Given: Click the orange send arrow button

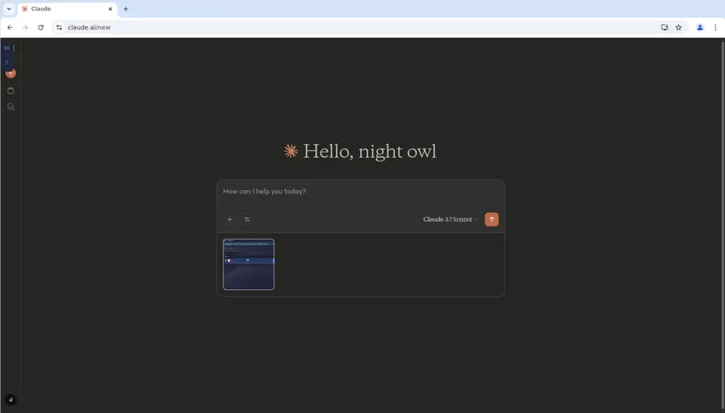Looking at the screenshot, I should [492, 219].
